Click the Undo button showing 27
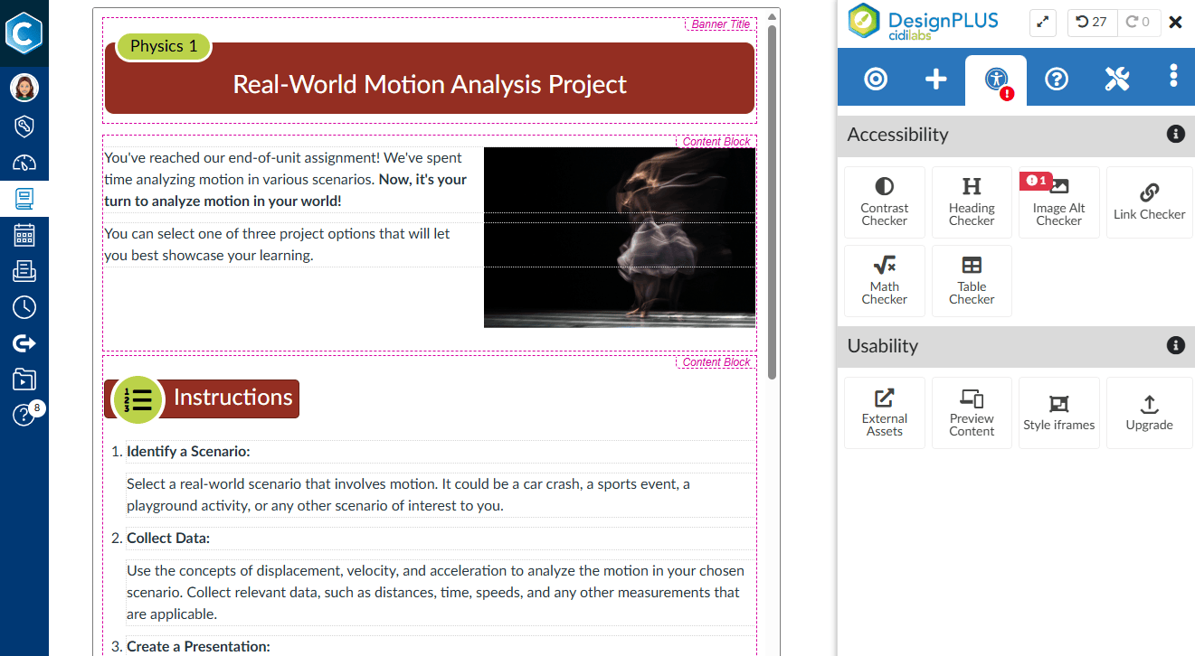This screenshot has width=1195, height=656. (x=1092, y=22)
